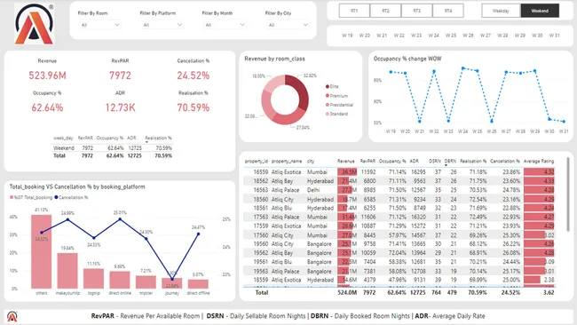Click the Revenue KPI value 523.96M
Viewport: 577px width, 325px height.
[x=47, y=75]
